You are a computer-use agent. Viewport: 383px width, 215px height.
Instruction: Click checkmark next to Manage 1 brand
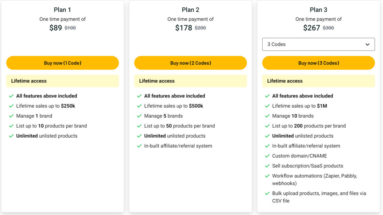(11, 116)
